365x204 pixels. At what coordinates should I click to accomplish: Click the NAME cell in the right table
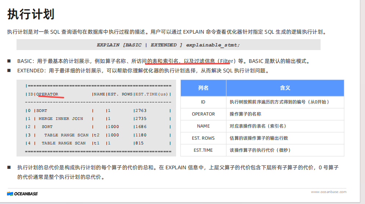(203, 126)
